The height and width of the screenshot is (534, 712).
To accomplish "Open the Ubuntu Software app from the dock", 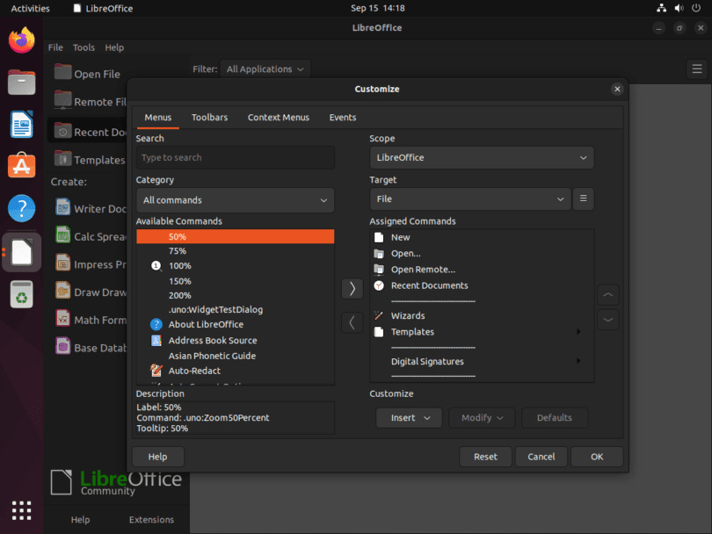I will 22,167.
